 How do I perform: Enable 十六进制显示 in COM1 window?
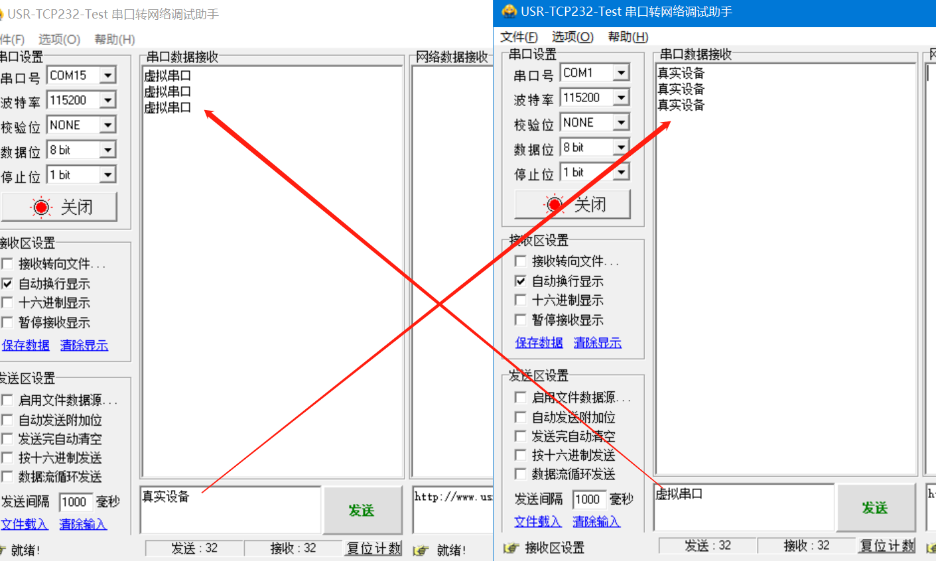520,300
